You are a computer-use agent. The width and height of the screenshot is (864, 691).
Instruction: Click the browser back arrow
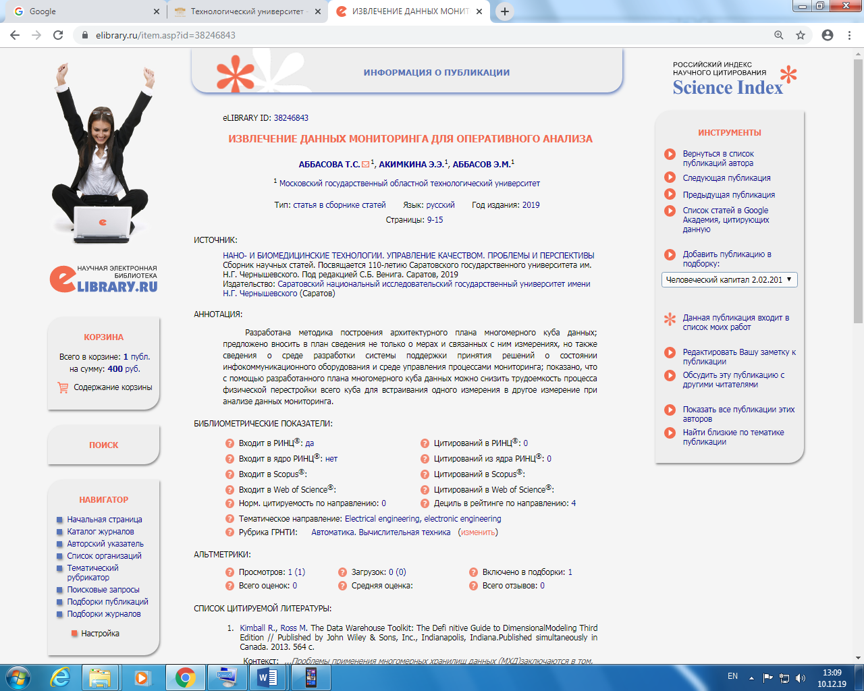[x=15, y=35]
